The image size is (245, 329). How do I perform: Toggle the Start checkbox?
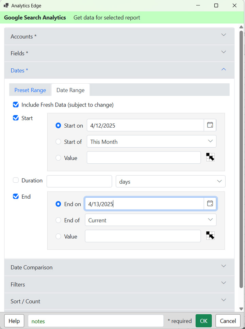tap(16, 118)
